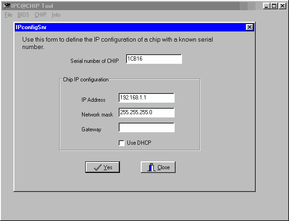Image resolution: width=289 pixels, height=221 pixels.
Task: Open the File menu
Action: click(8, 15)
